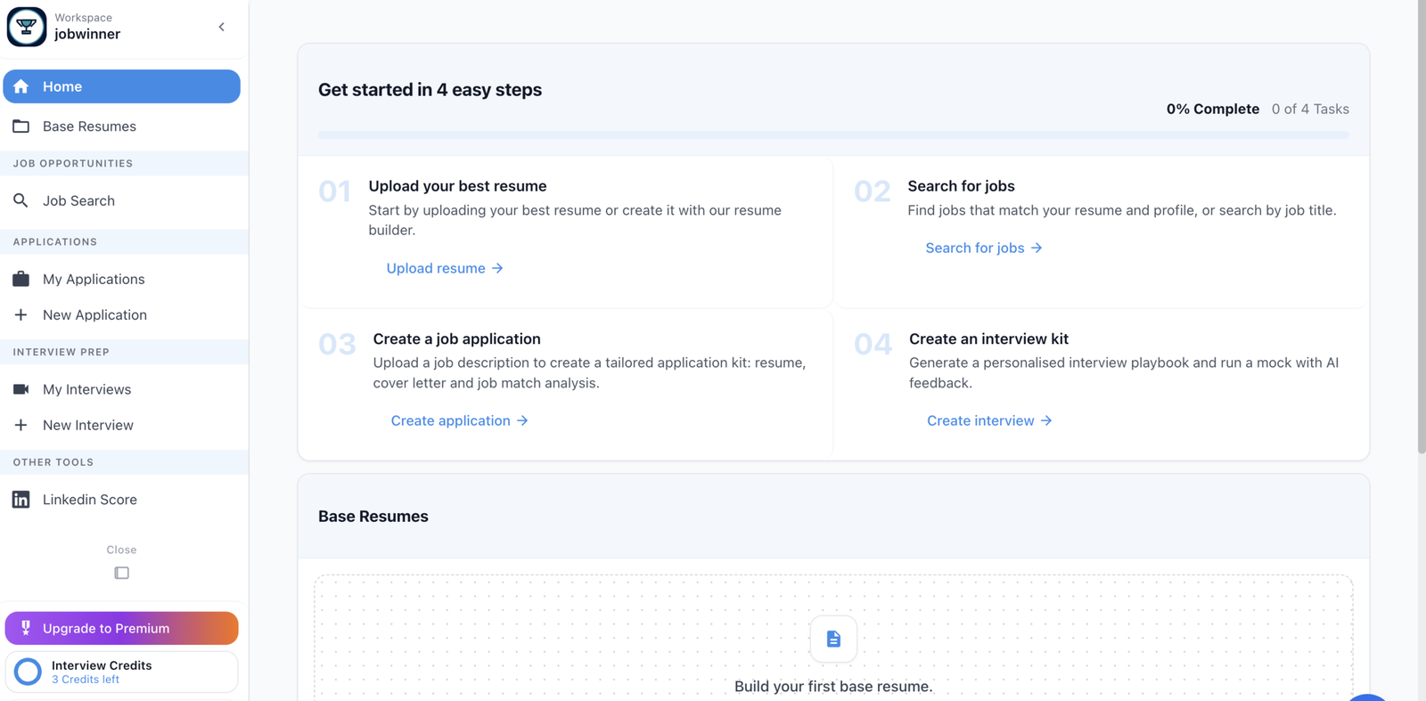Open Linkedin Score tool
Screen dimensions: 1426x701
(122, 500)
